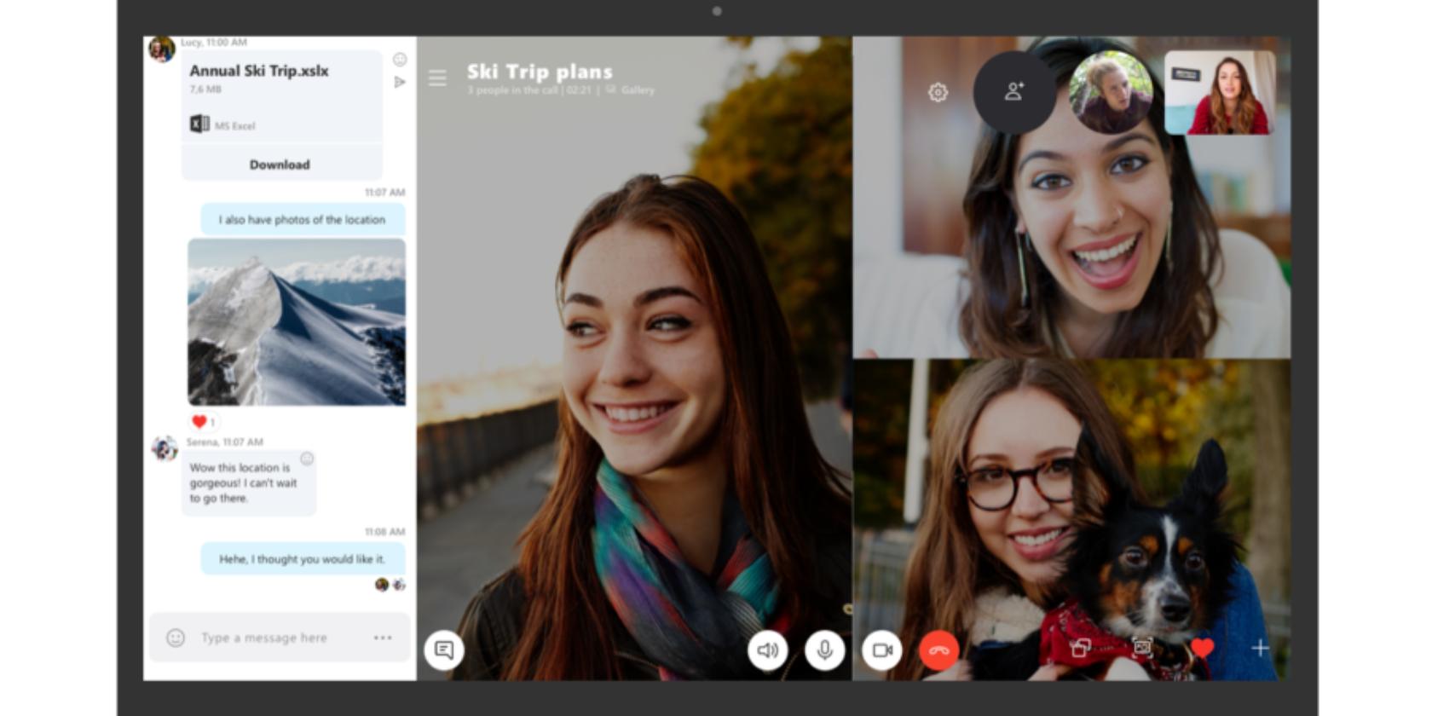Expand more call options with plus icon
This screenshot has height=716, width=1432.
pos(1260,649)
